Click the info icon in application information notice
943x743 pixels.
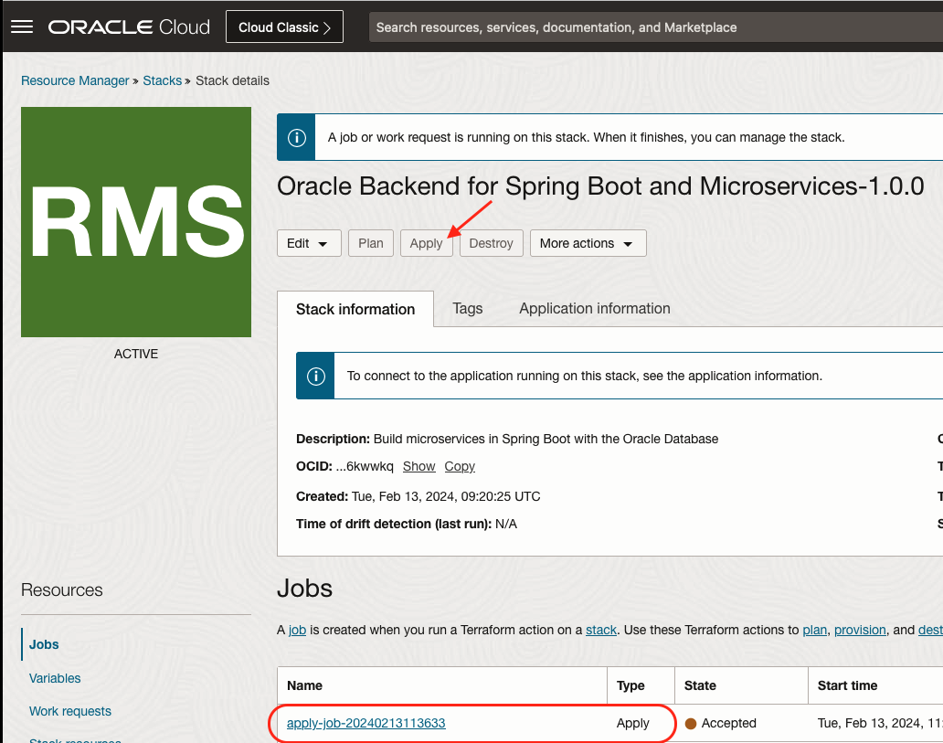(315, 376)
